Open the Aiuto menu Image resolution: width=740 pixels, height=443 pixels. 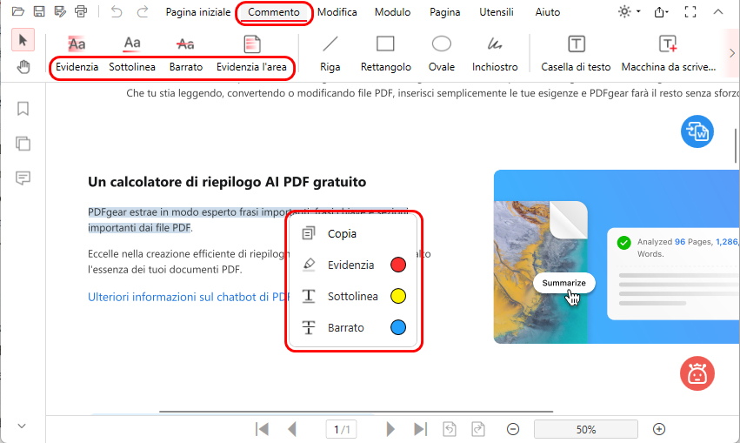(548, 12)
